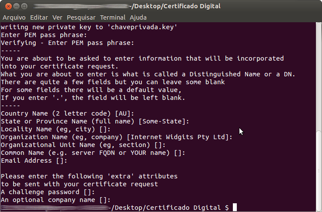Open the Ajuda menu
The width and height of the screenshot is (322, 212).
(138, 17)
